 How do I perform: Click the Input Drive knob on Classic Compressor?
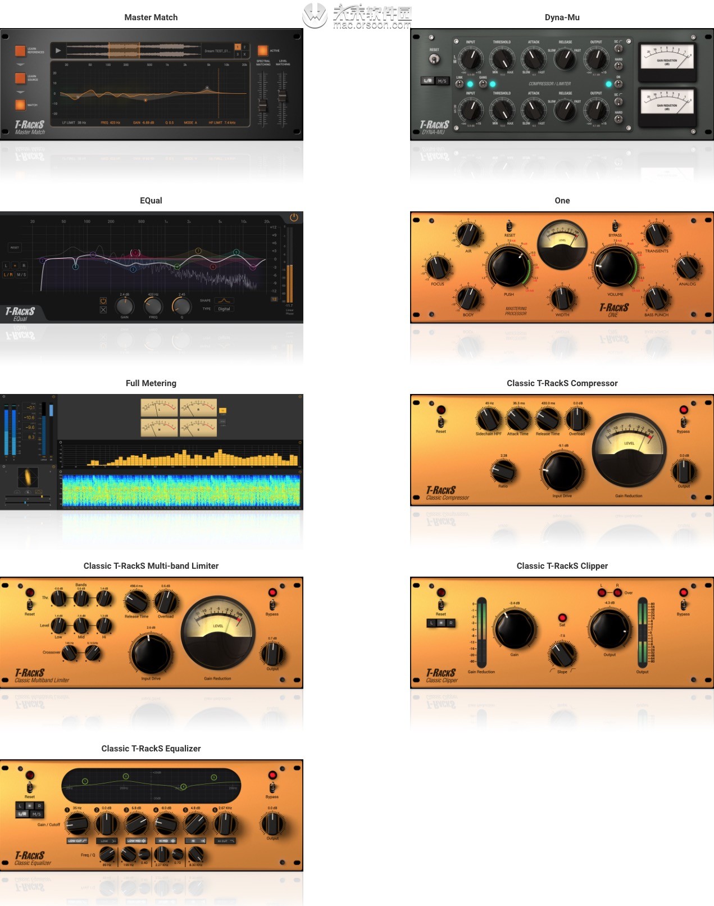pos(562,471)
